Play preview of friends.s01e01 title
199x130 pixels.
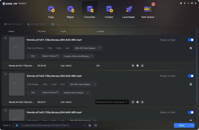point(133,66)
